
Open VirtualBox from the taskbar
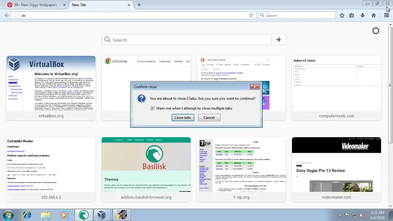(x=102, y=215)
